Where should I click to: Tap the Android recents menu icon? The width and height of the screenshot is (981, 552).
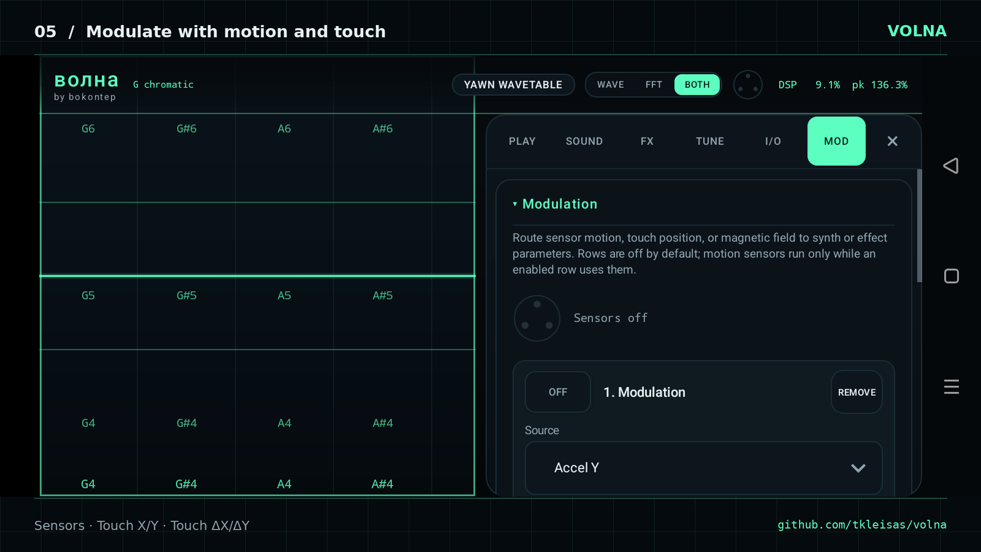point(951,387)
